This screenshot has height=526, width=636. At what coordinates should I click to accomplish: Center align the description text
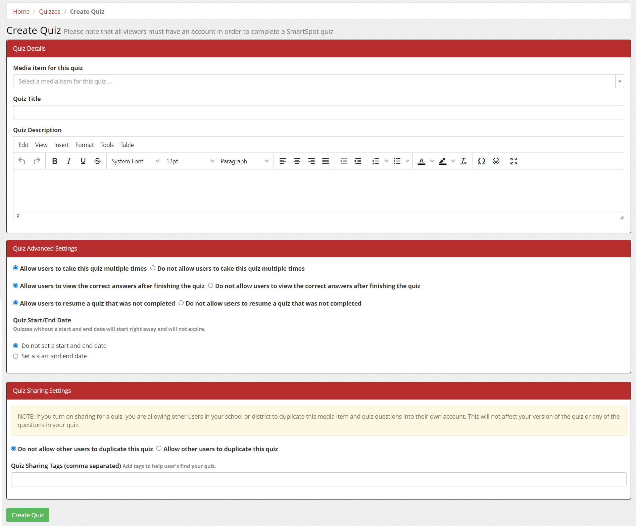pyautogui.click(x=297, y=161)
